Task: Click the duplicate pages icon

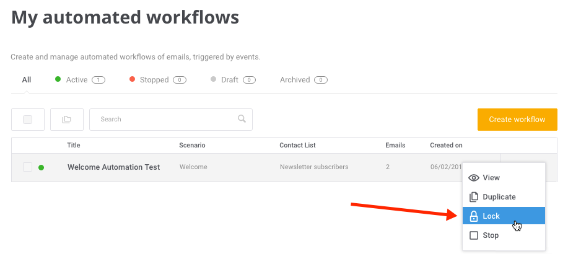Action: (x=473, y=197)
